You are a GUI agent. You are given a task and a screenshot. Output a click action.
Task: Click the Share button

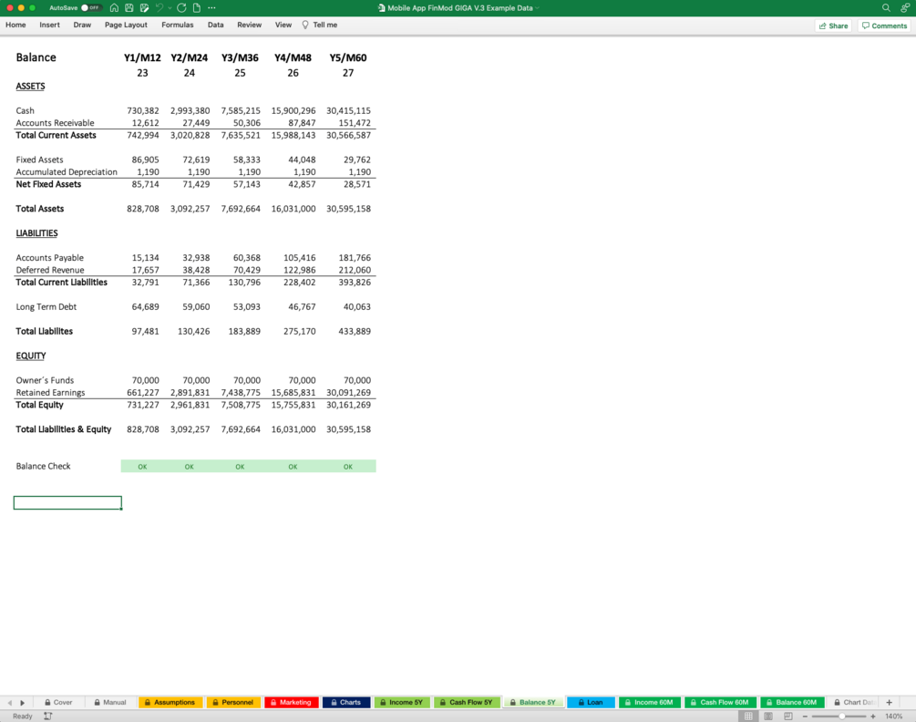click(834, 26)
